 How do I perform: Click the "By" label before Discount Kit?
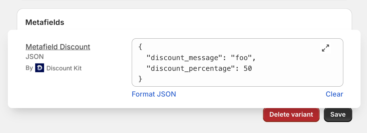pyautogui.click(x=29, y=68)
